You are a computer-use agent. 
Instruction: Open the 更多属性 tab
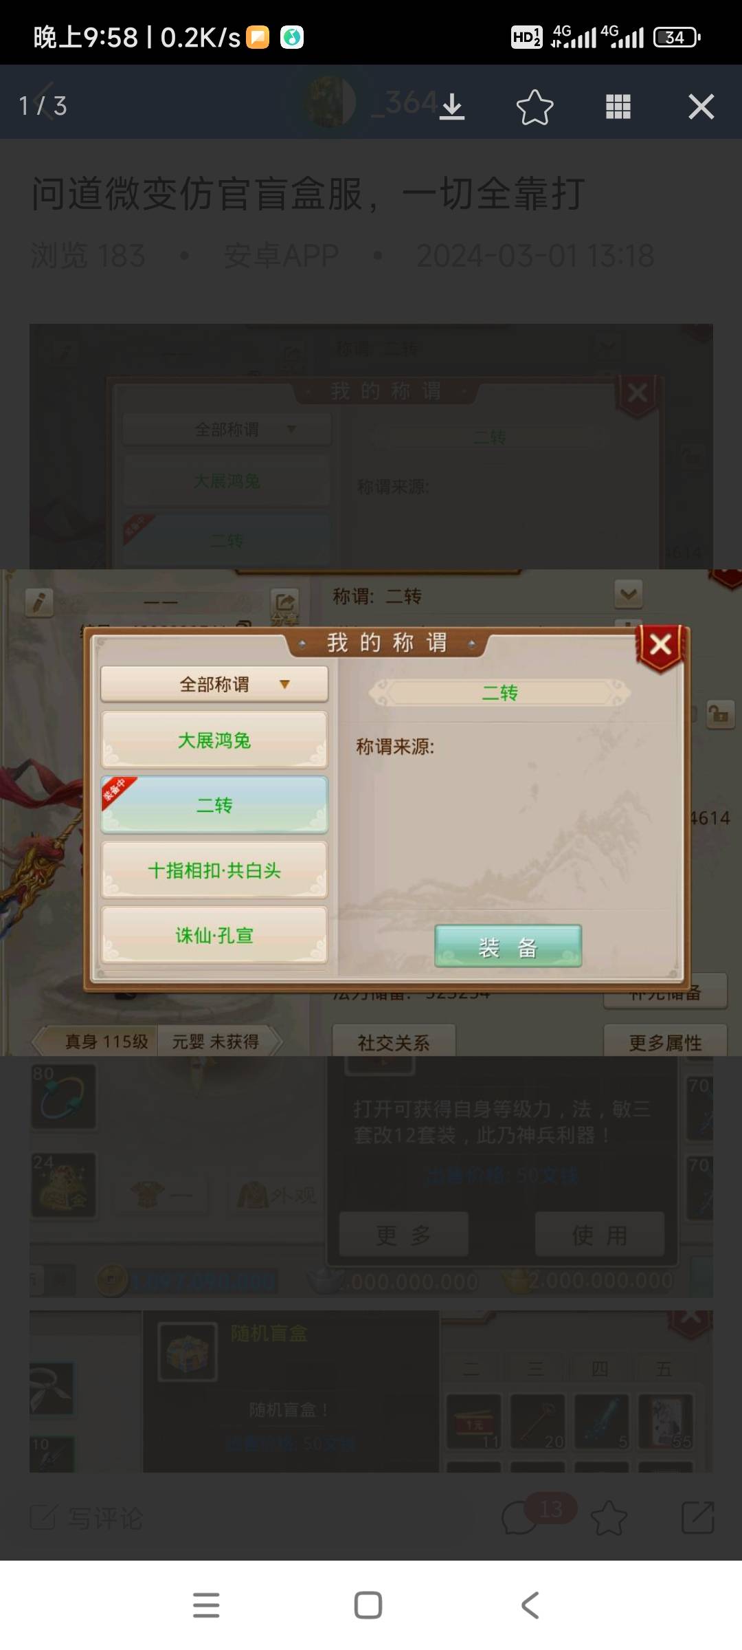[x=665, y=1042]
